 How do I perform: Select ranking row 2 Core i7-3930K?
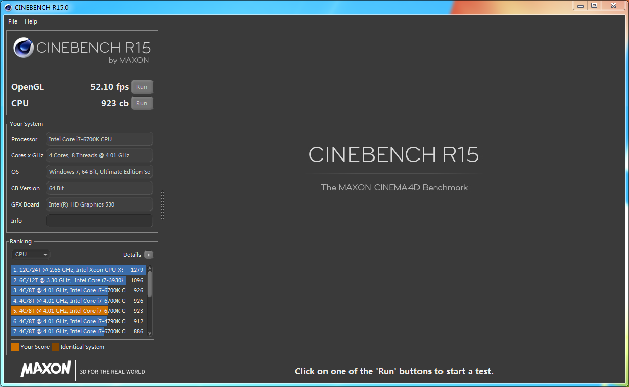[79, 280]
